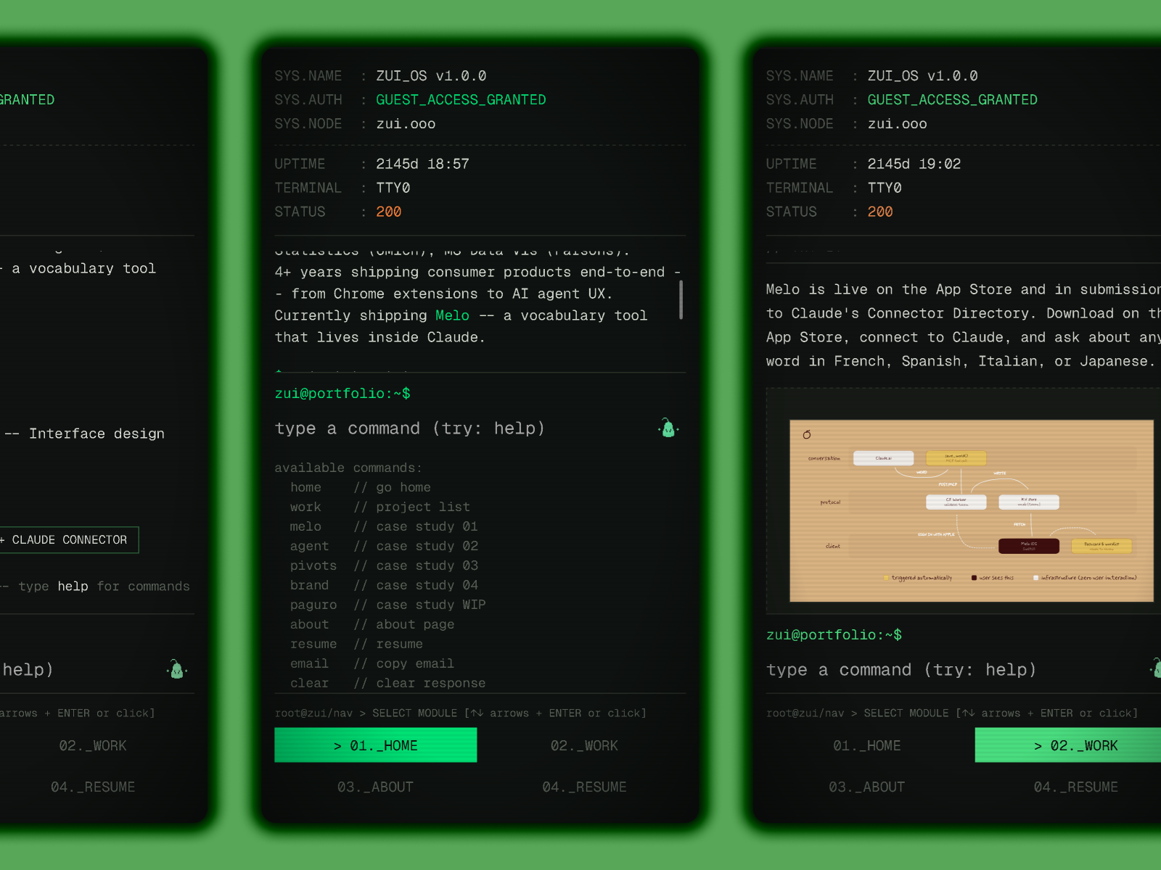Go to 03._ABOUT in the middle panel
This screenshot has width=1161, height=870.
coord(375,787)
